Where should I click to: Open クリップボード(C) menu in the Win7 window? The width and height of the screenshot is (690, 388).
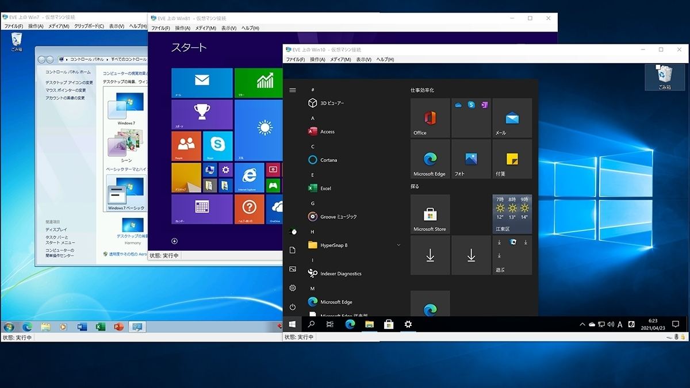pos(89,26)
